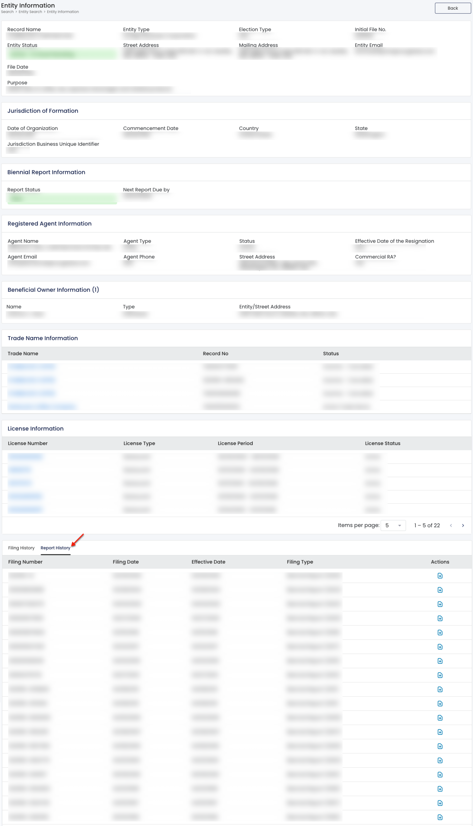Screen dimensions: 473x826
Task: Click the "Jurisdiction Business Unique Identifier" label
Action: 53,144
